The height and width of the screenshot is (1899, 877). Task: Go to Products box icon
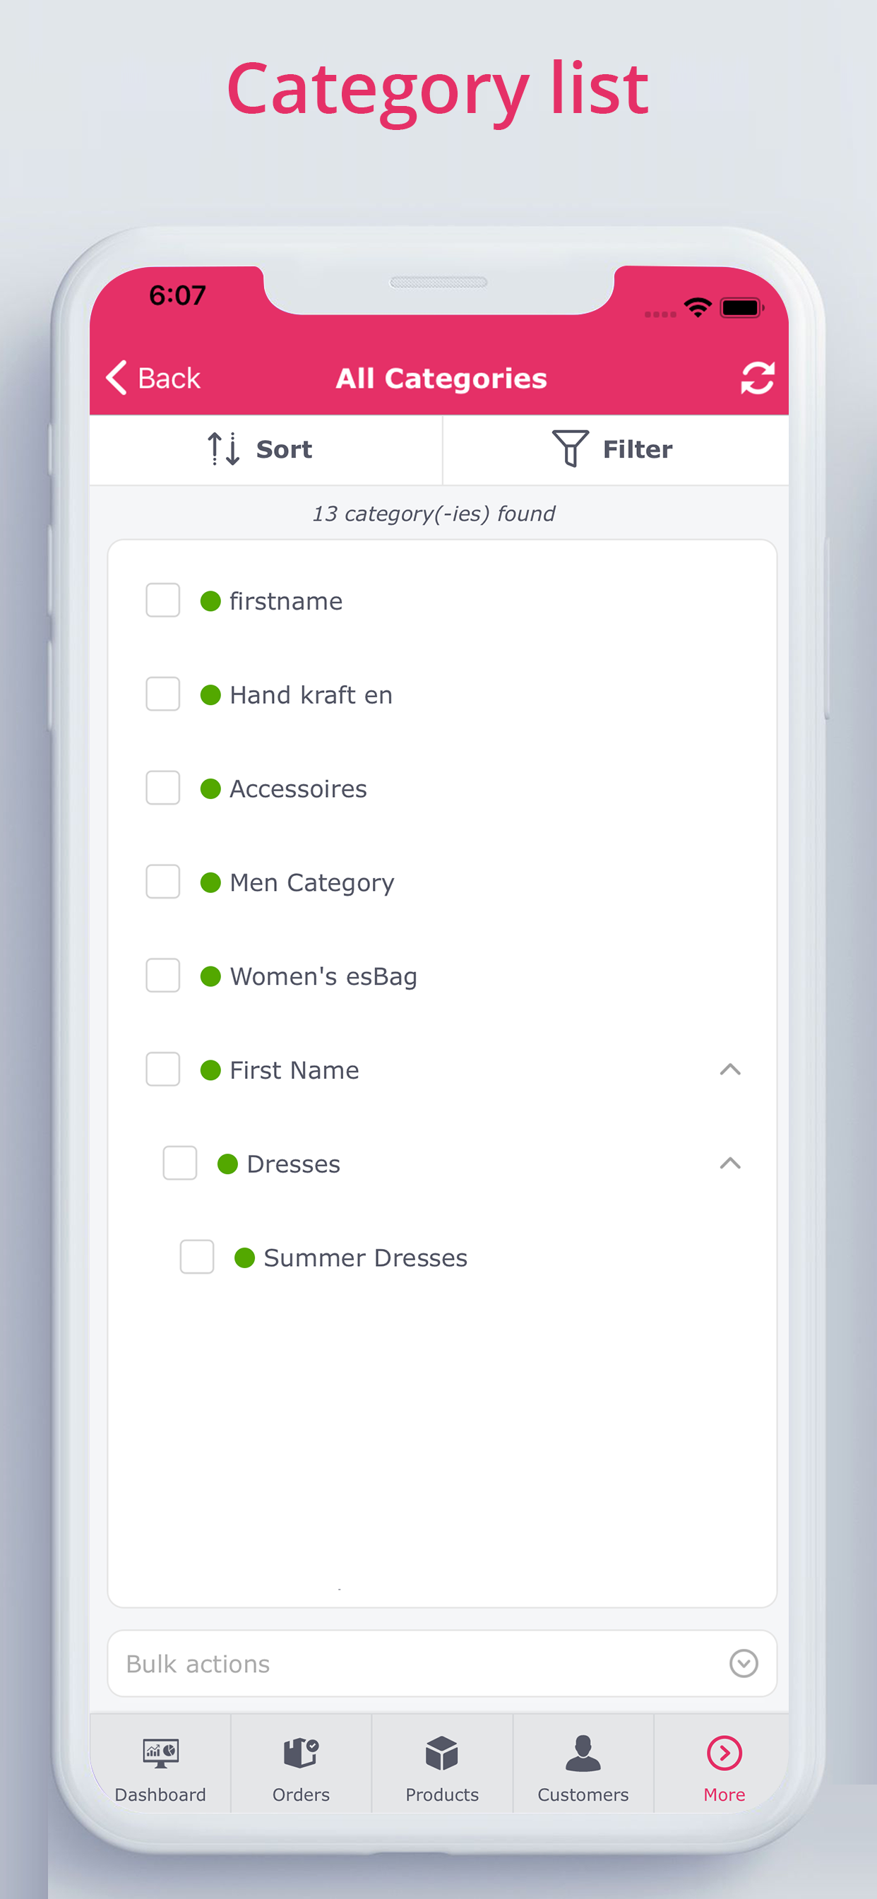pyautogui.click(x=441, y=1752)
